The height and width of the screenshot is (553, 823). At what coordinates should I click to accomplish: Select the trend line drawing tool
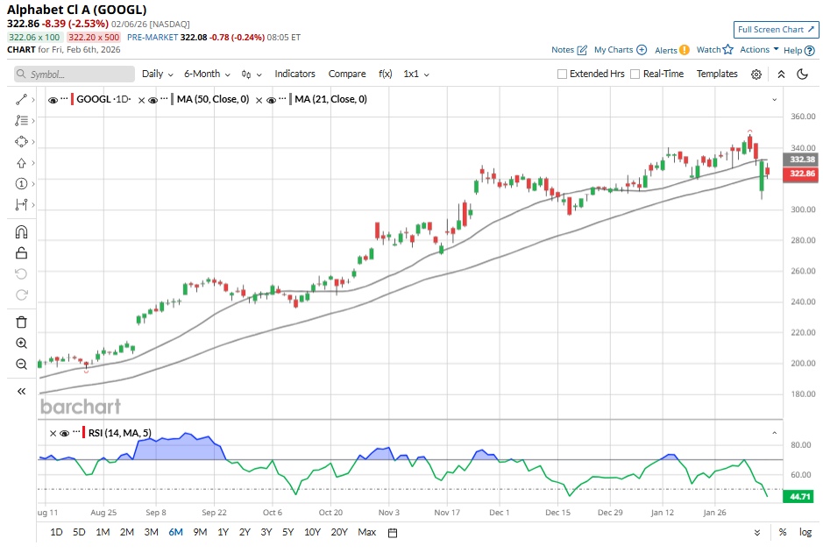click(22, 100)
